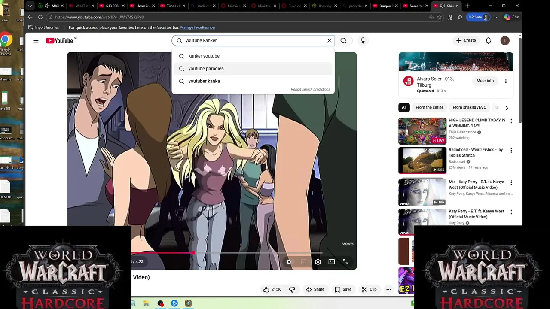Enter fullscreen in the video player

[345, 262]
